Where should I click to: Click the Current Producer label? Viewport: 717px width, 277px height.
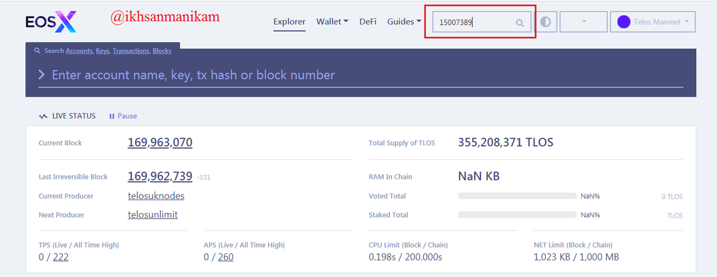(x=66, y=196)
